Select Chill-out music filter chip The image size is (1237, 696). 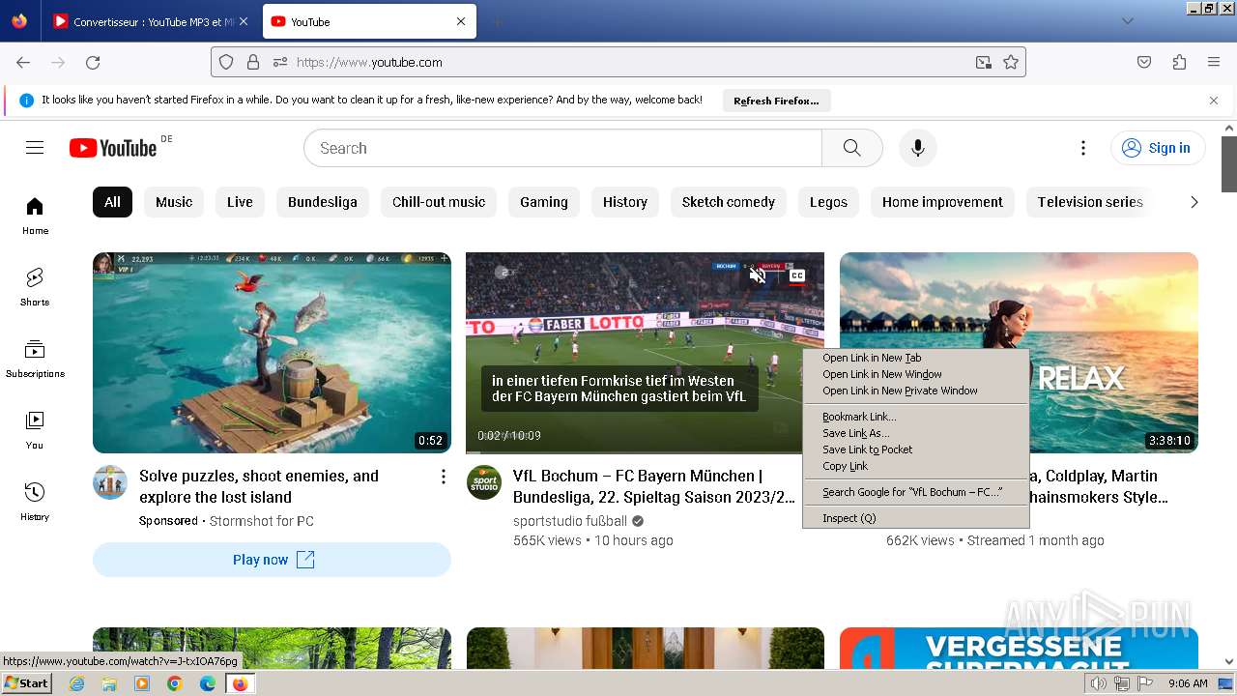pos(439,202)
